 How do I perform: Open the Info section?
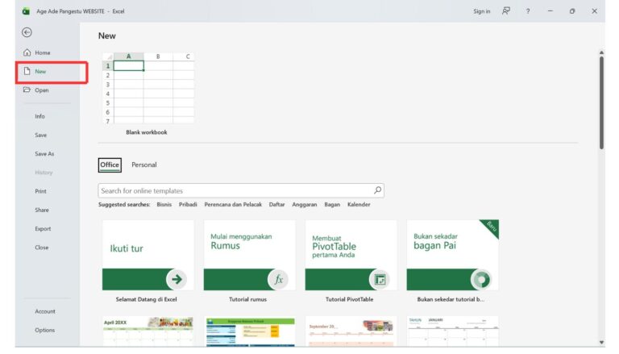click(x=39, y=116)
